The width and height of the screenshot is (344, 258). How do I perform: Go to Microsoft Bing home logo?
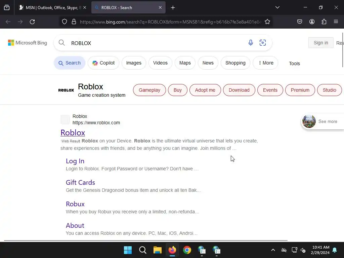point(28,43)
